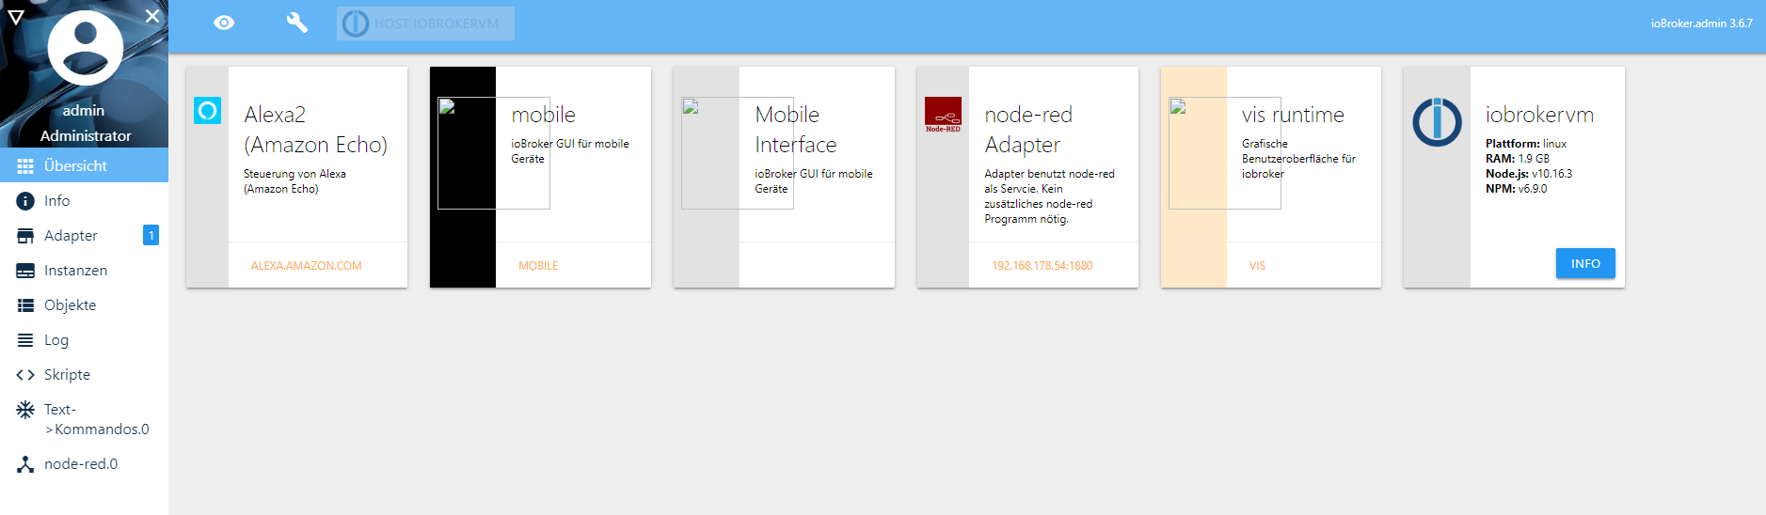Click the 'Plattform: linux' text
Viewport: 1766px width, 515px height.
[1526, 144]
